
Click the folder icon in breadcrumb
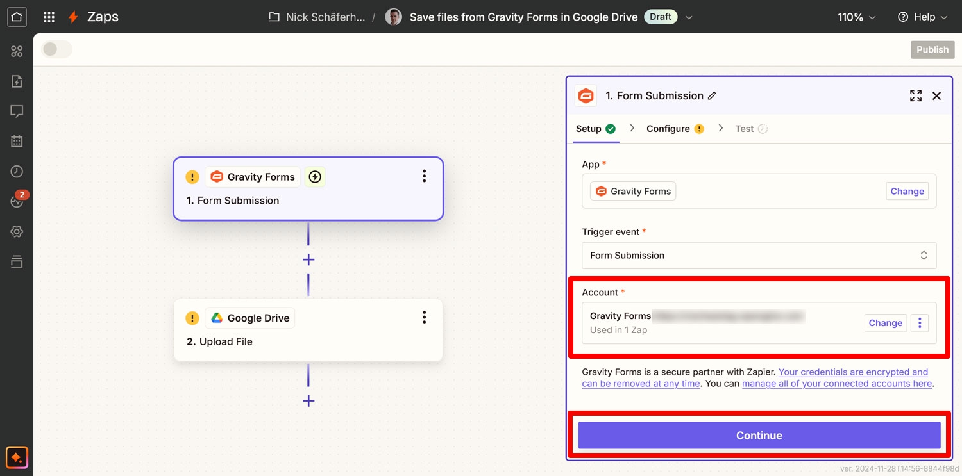click(x=274, y=17)
